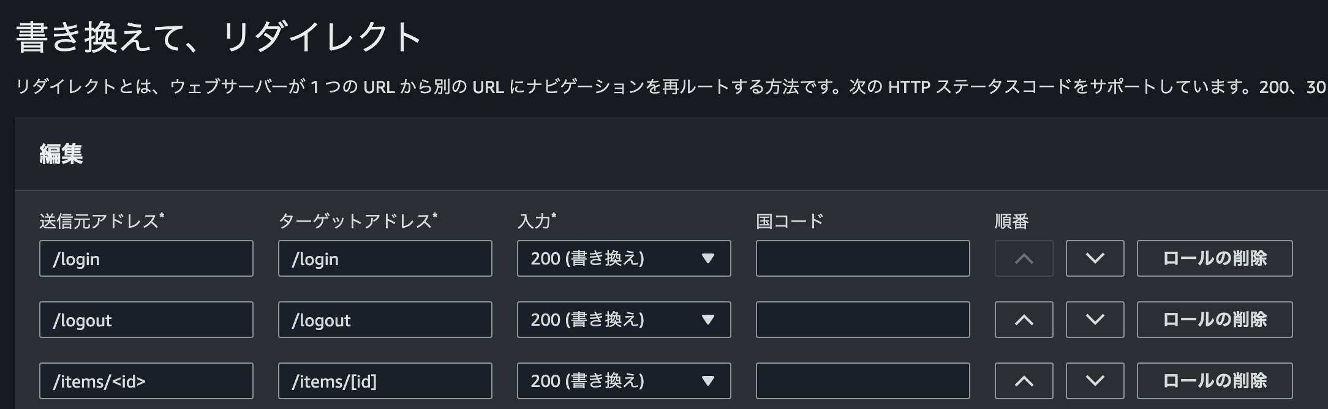Click the target address field containing /logout
Image resolution: width=1328 pixels, height=409 pixels.
pos(385,319)
